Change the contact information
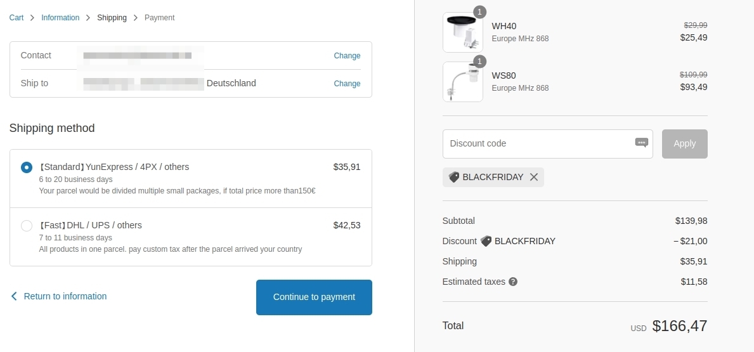 tap(347, 56)
